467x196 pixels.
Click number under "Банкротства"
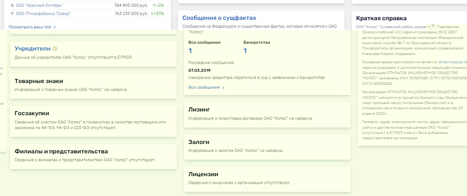(x=245, y=51)
